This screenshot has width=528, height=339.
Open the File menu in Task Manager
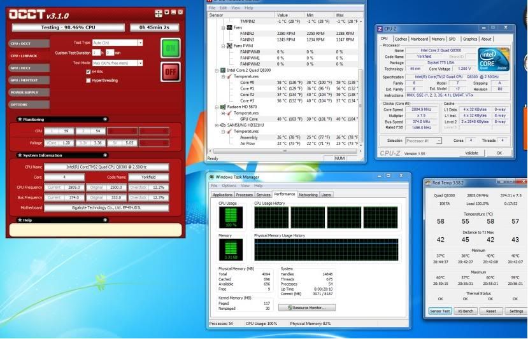tap(214, 186)
